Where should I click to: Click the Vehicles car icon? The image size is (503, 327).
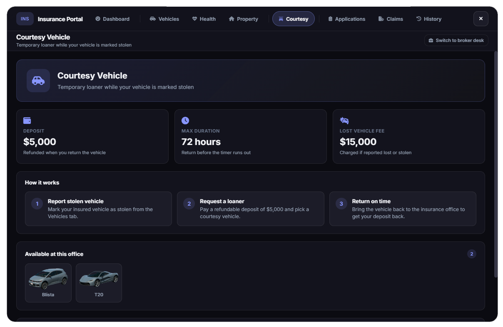pos(153,19)
